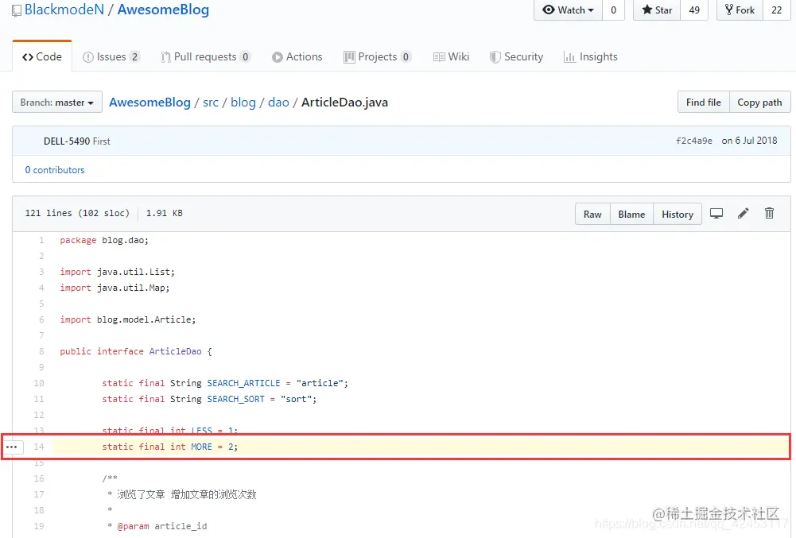
Task: Click 'import java.util.Map;' code line
Action: [115, 288]
